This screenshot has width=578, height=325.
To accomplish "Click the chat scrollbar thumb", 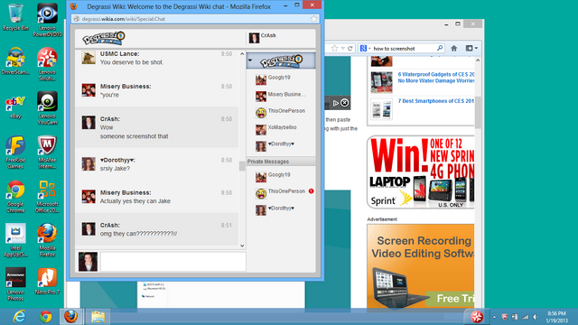I will [x=242, y=166].
